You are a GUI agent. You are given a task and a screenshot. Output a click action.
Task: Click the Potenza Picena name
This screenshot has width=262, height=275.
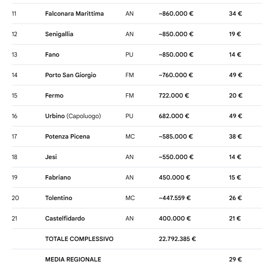[x=67, y=136]
